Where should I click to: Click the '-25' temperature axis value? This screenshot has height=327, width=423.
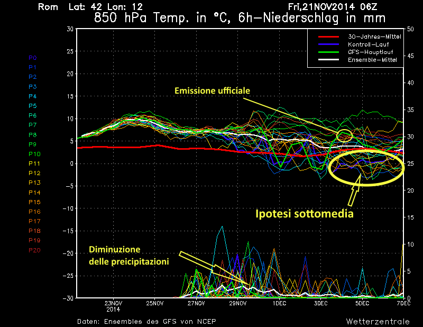(68, 276)
